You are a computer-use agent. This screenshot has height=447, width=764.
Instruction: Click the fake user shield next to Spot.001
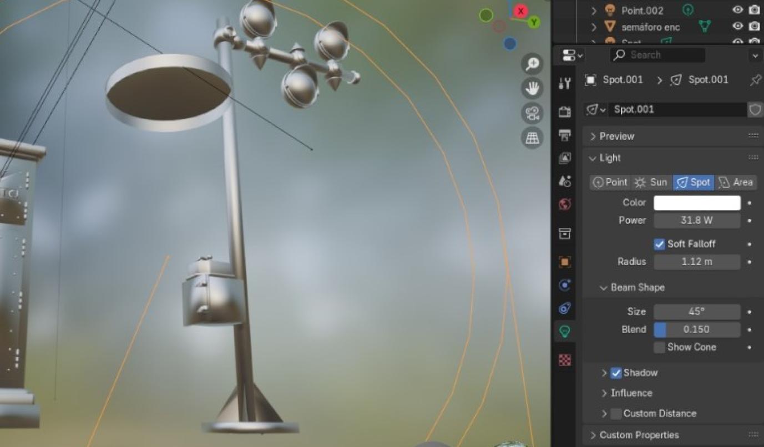(755, 109)
